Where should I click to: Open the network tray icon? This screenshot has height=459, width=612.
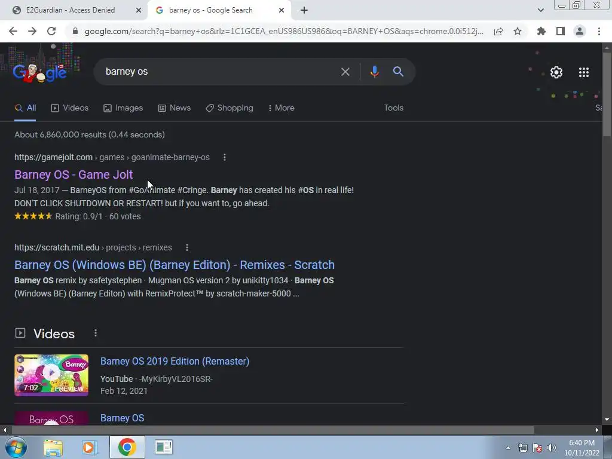[x=522, y=448]
